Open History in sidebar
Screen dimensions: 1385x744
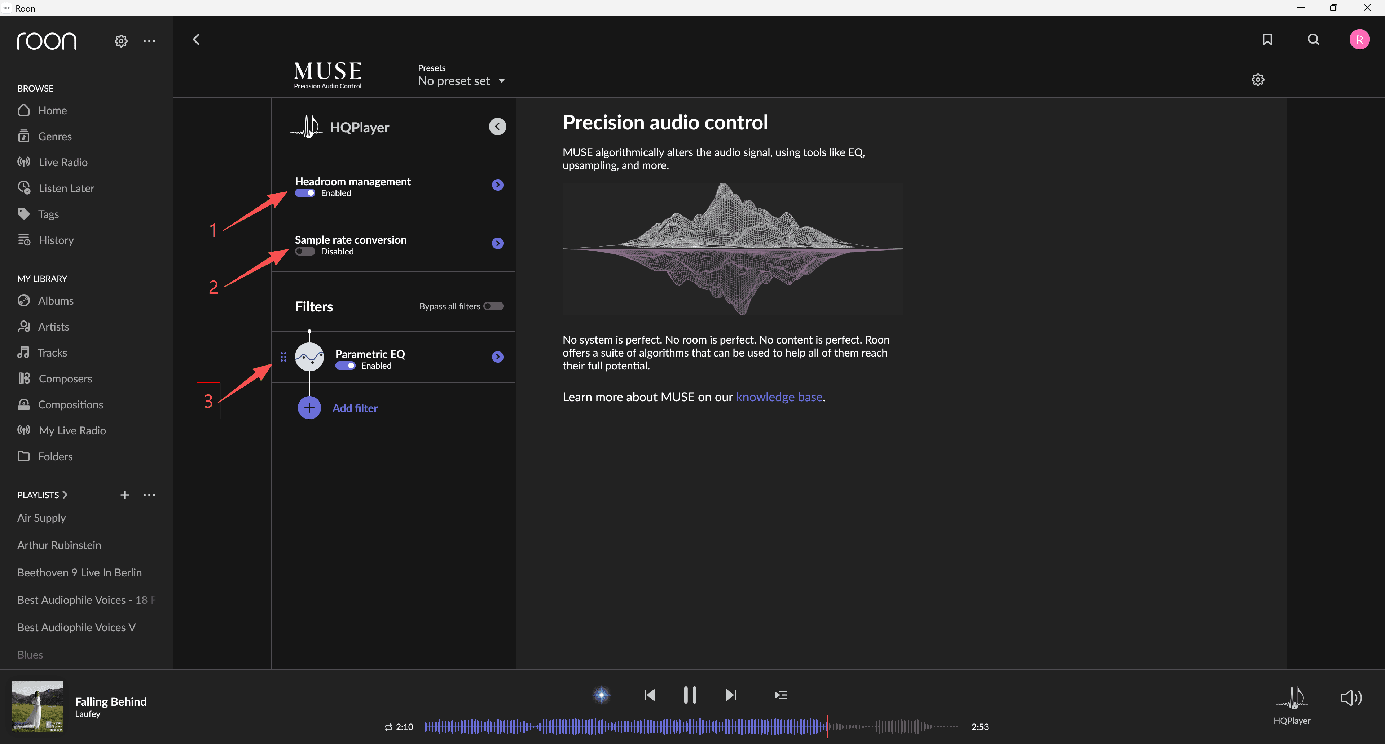pyautogui.click(x=56, y=240)
